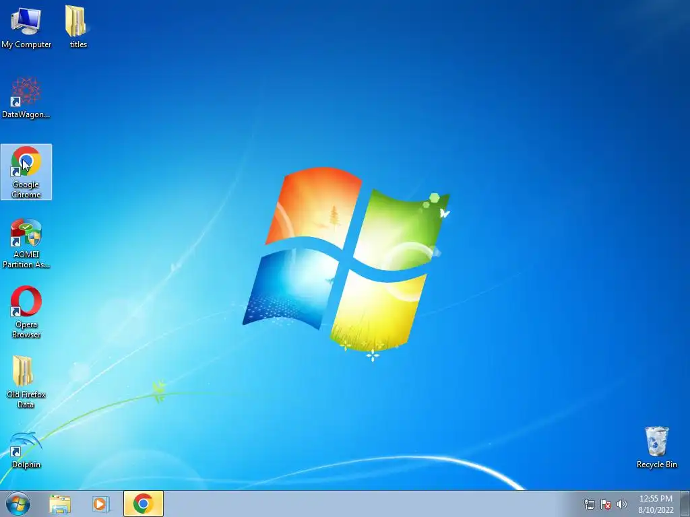Open the Action Center flag icon
This screenshot has height=517, width=690.
(x=606, y=504)
